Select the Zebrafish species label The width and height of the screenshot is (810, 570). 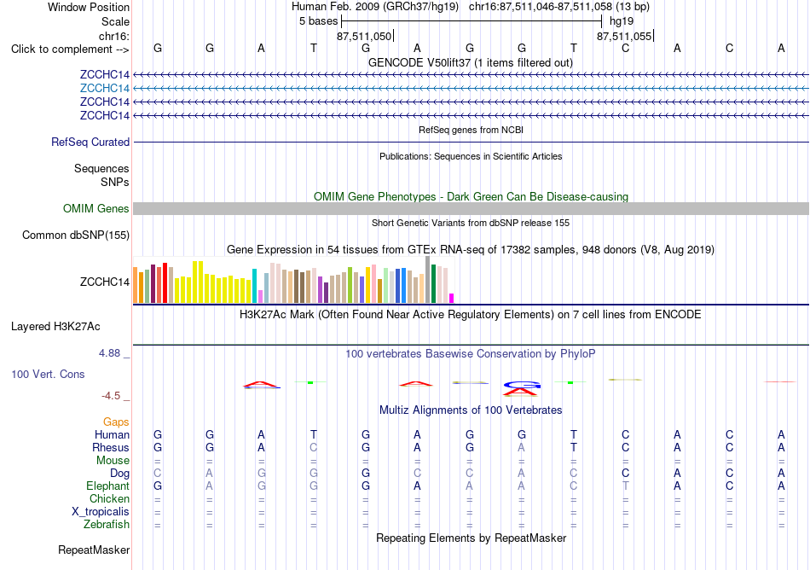click(x=107, y=525)
